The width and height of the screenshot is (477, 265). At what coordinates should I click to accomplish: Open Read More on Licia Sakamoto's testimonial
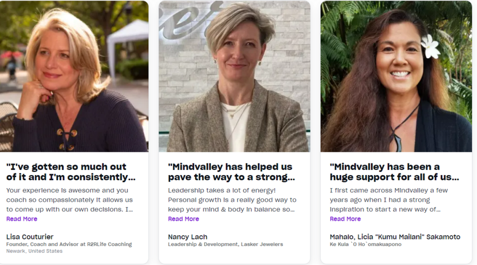pos(345,219)
